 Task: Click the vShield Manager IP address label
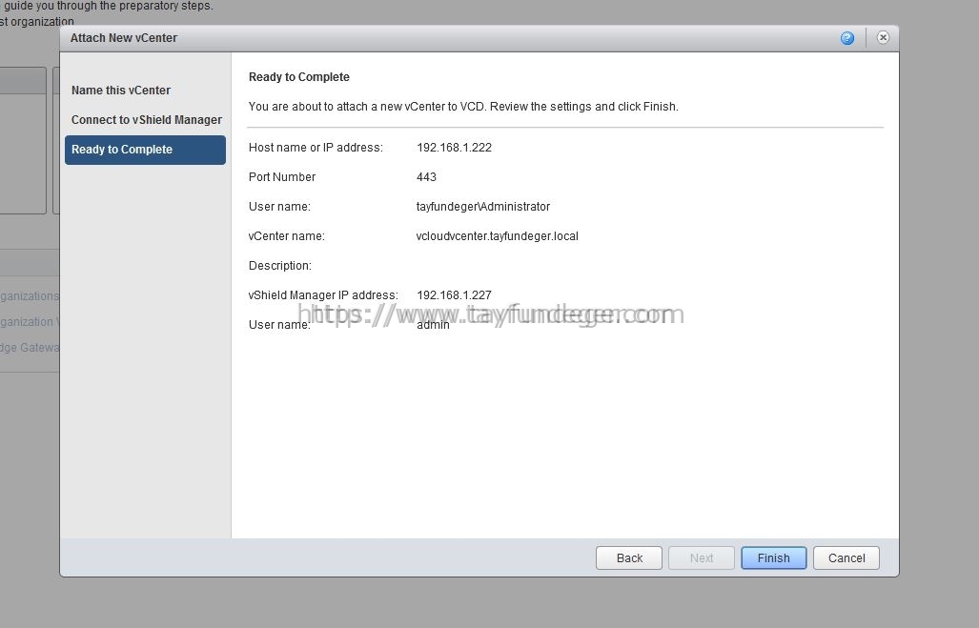(323, 294)
